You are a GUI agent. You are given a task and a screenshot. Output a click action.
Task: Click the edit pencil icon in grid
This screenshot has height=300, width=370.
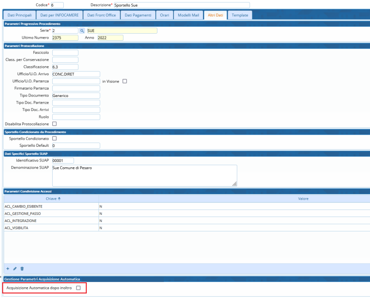click(15, 269)
